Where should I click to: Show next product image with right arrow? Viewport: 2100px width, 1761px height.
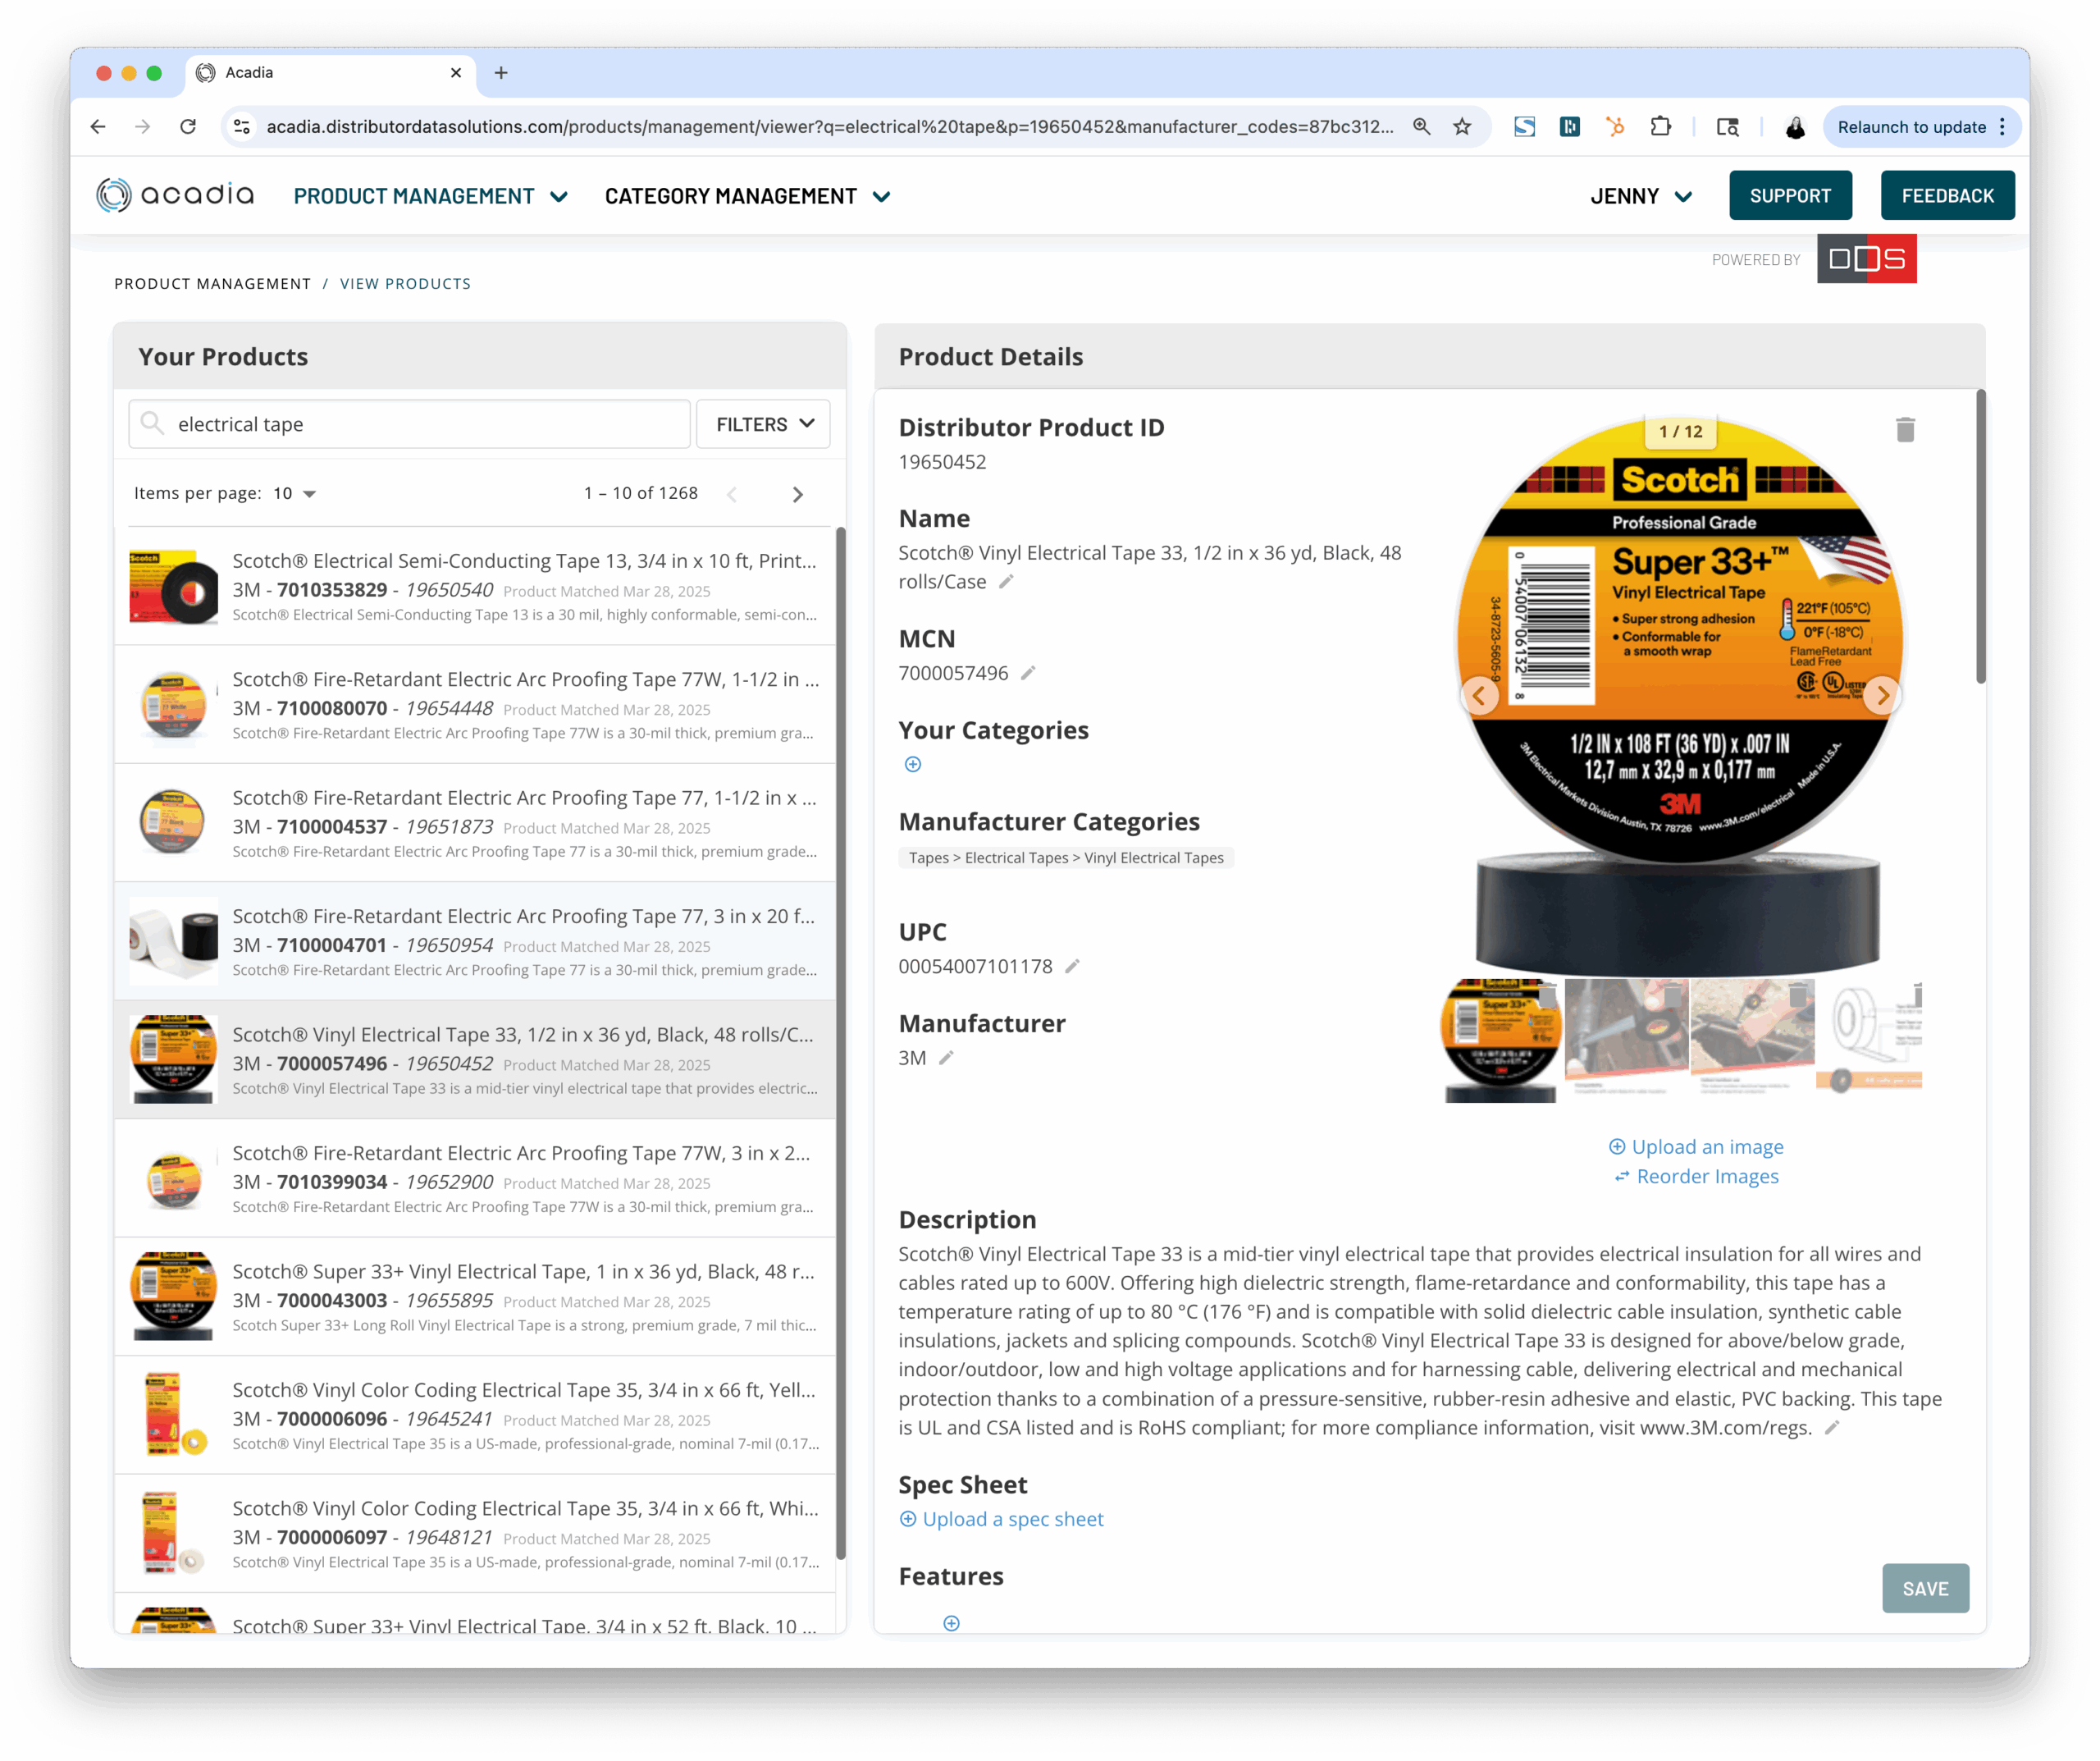pyautogui.click(x=1882, y=695)
